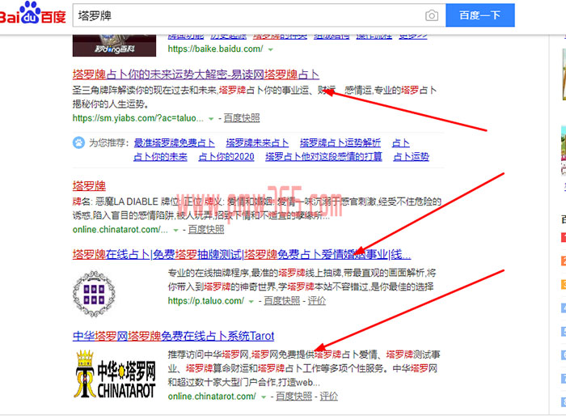Expand dropdown next to online.chinatarot.com/... URL
Image resolution: width=566 pixels, height=416 pixels.
[175, 230]
